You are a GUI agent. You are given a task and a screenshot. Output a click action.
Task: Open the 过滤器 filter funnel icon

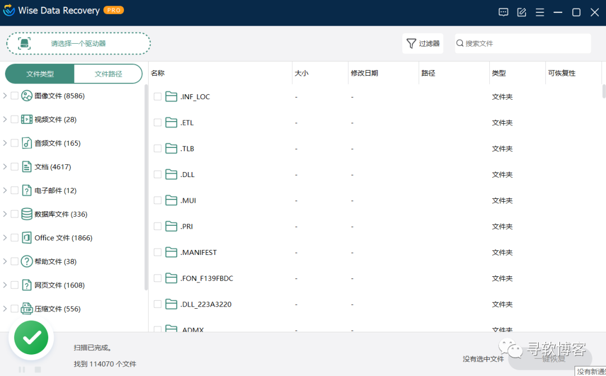click(411, 43)
